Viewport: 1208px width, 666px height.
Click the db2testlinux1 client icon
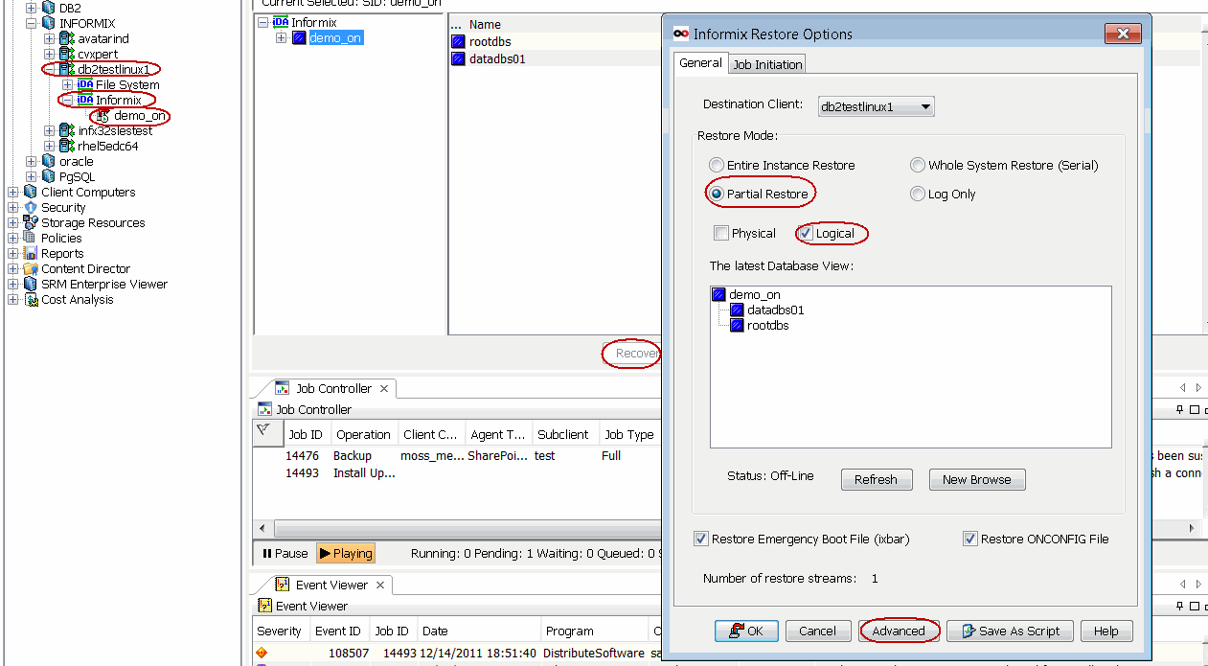click(x=67, y=69)
